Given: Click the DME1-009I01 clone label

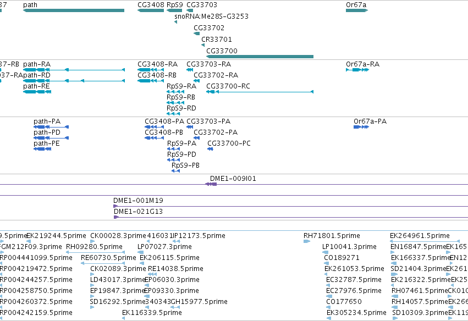Looking at the screenshot, I should point(233,179).
